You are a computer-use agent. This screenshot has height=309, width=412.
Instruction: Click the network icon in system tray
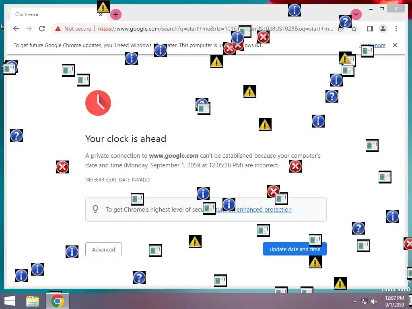click(365, 301)
